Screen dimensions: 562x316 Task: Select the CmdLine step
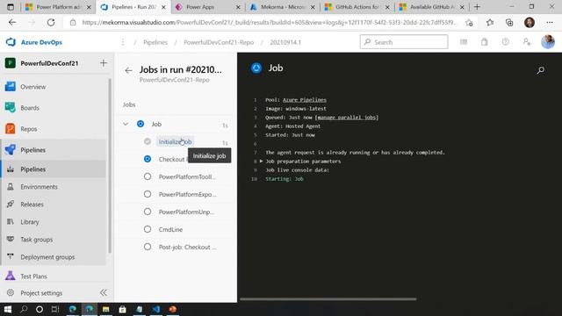170,229
